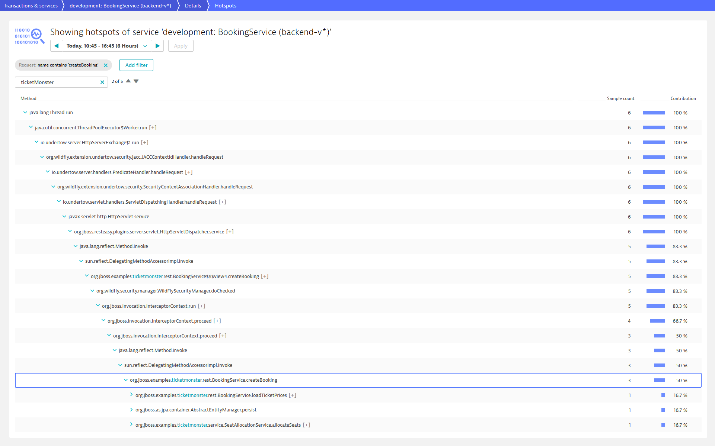Click the hotspots analysis icon
This screenshot has height=446, width=715.
[x=29, y=36]
